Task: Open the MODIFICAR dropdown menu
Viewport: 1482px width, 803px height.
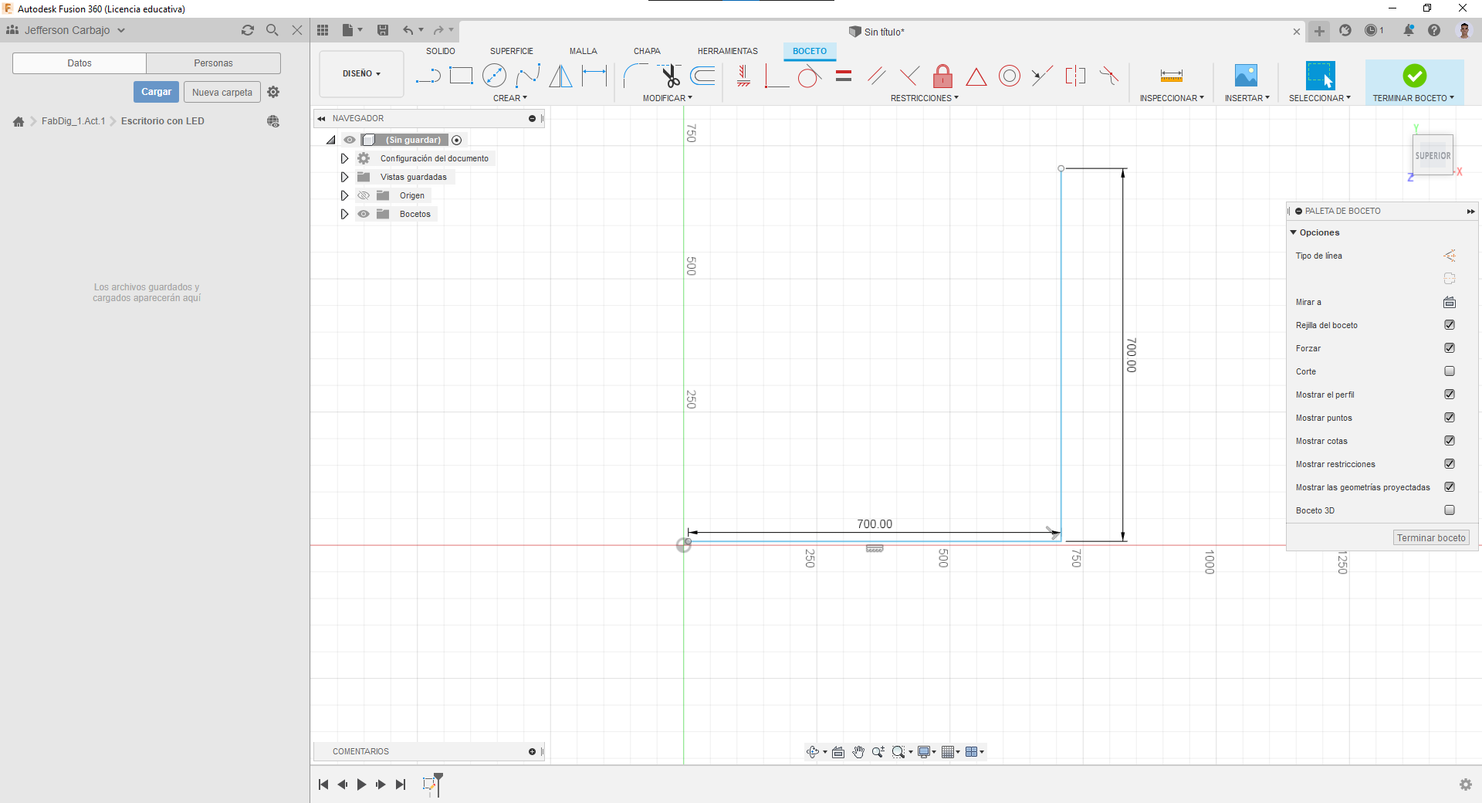Action: click(668, 98)
